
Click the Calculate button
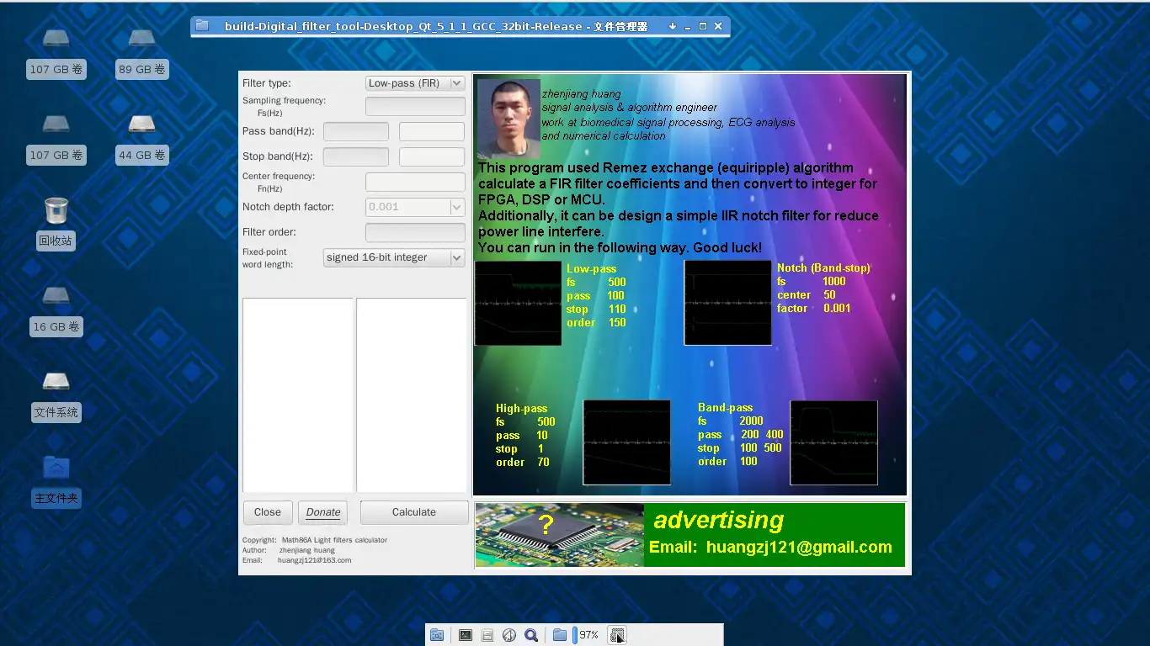pyautogui.click(x=414, y=512)
